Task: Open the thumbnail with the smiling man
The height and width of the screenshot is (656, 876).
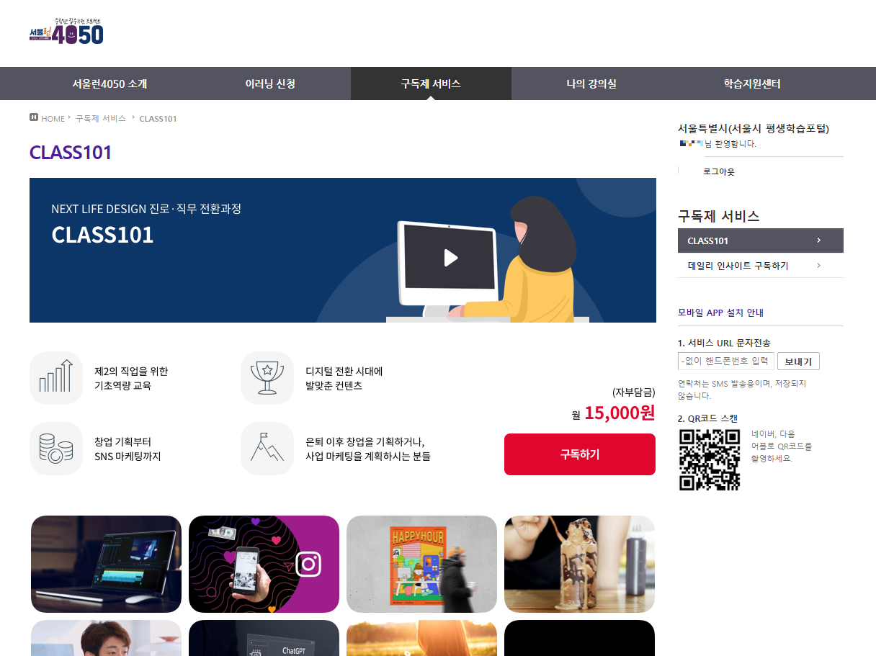Action: (106, 638)
